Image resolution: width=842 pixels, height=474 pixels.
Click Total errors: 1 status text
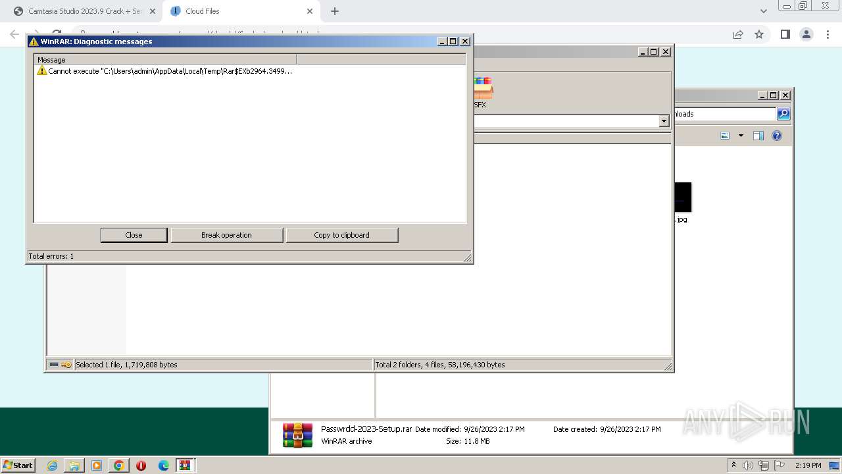[x=51, y=256]
